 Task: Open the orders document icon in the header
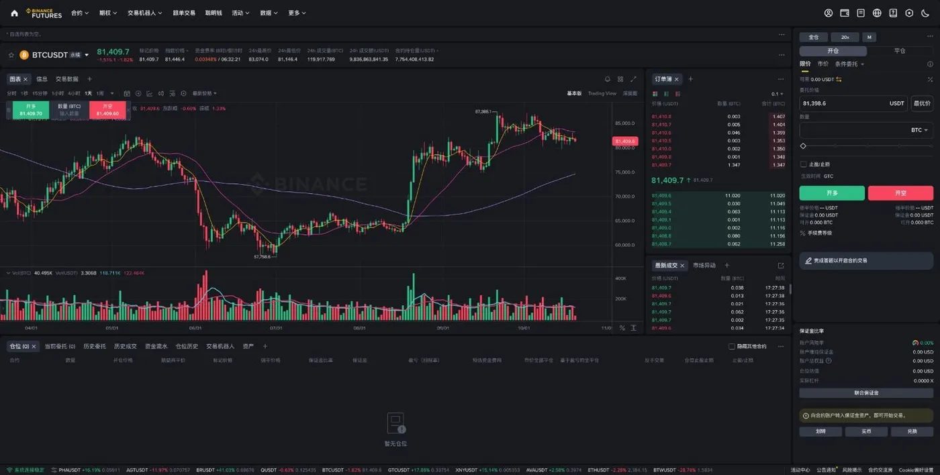coord(861,13)
